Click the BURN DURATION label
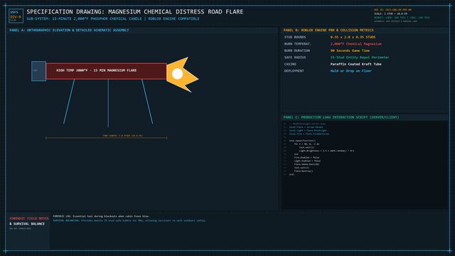The height and width of the screenshot is (256, 455). 297,50
